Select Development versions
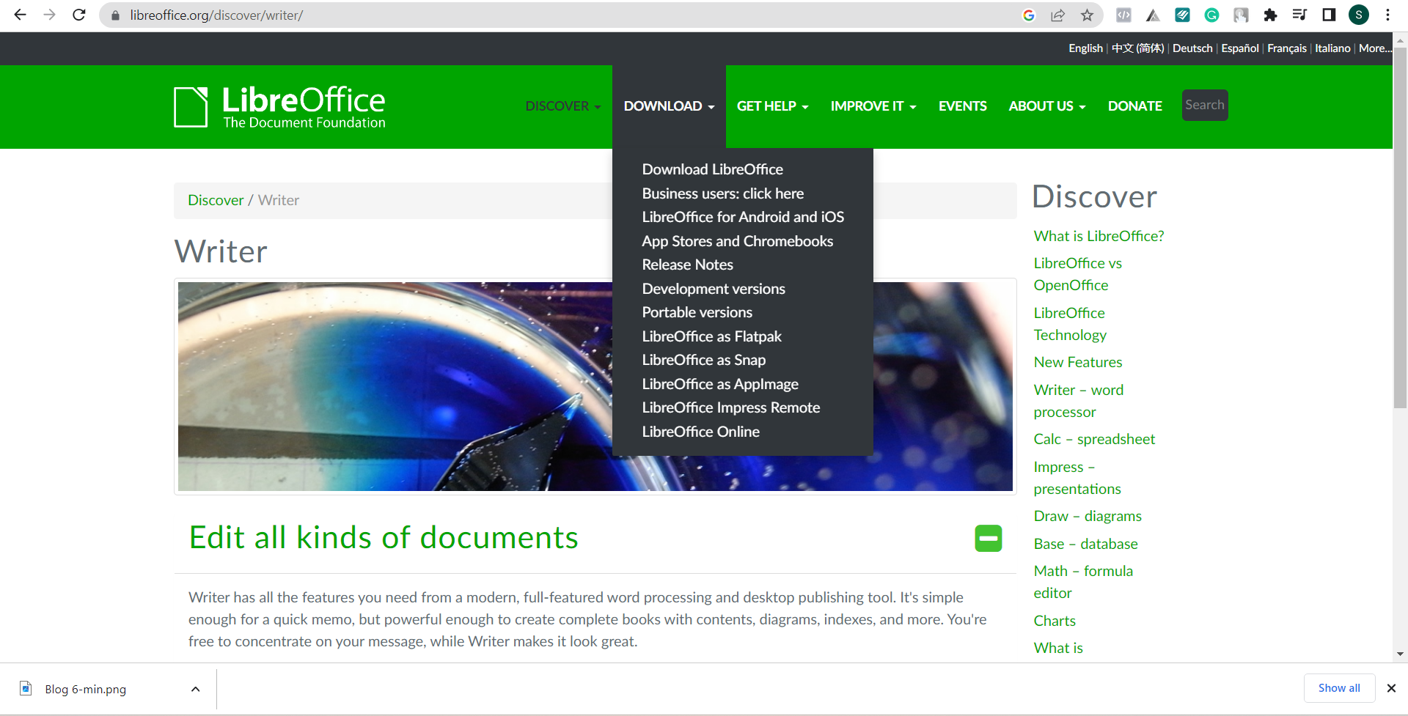The width and height of the screenshot is (1408, 716). (714, 289)
